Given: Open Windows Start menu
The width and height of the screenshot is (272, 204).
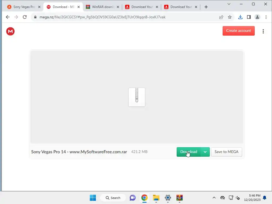Looking at the screenshot, I should [x=93, y=198].
